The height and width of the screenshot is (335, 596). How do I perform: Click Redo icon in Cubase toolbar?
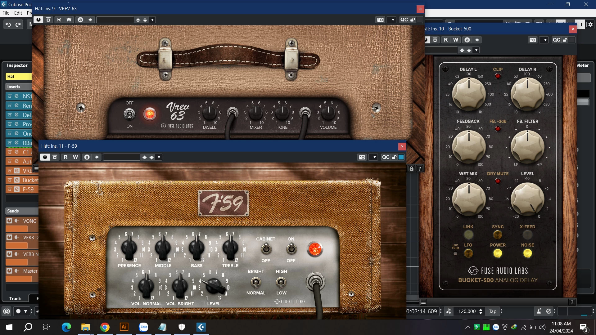pyautogui.click(x=18, y=25)
